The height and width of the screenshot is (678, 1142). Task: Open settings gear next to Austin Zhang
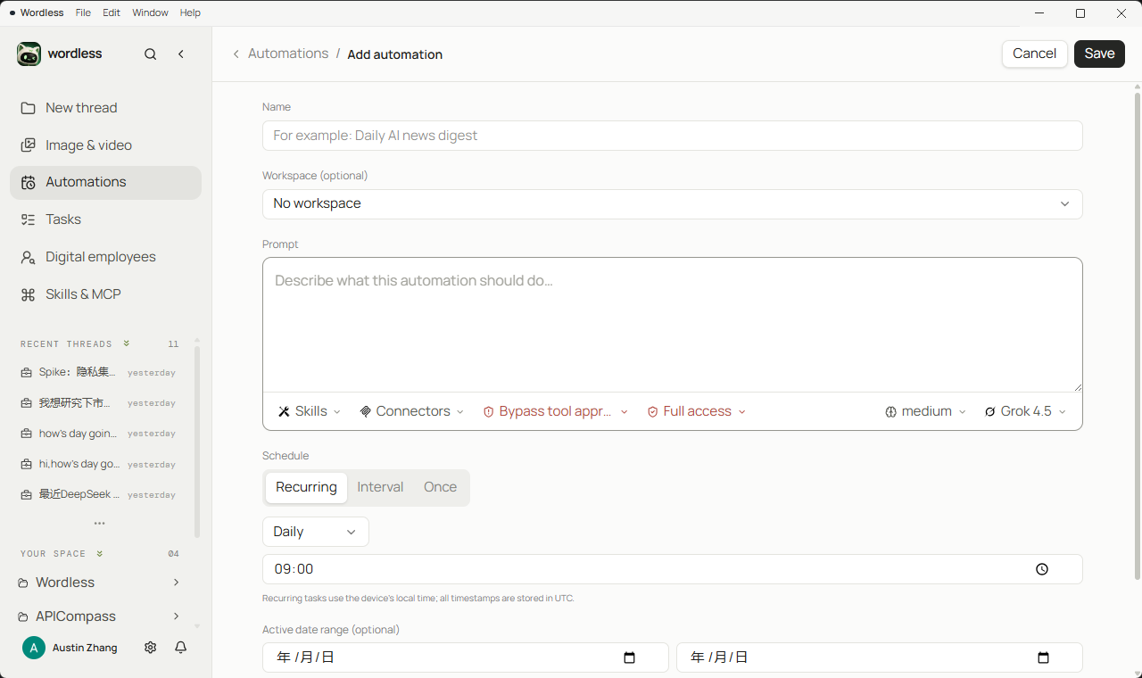pyautogui.click(x=151, y=648)
